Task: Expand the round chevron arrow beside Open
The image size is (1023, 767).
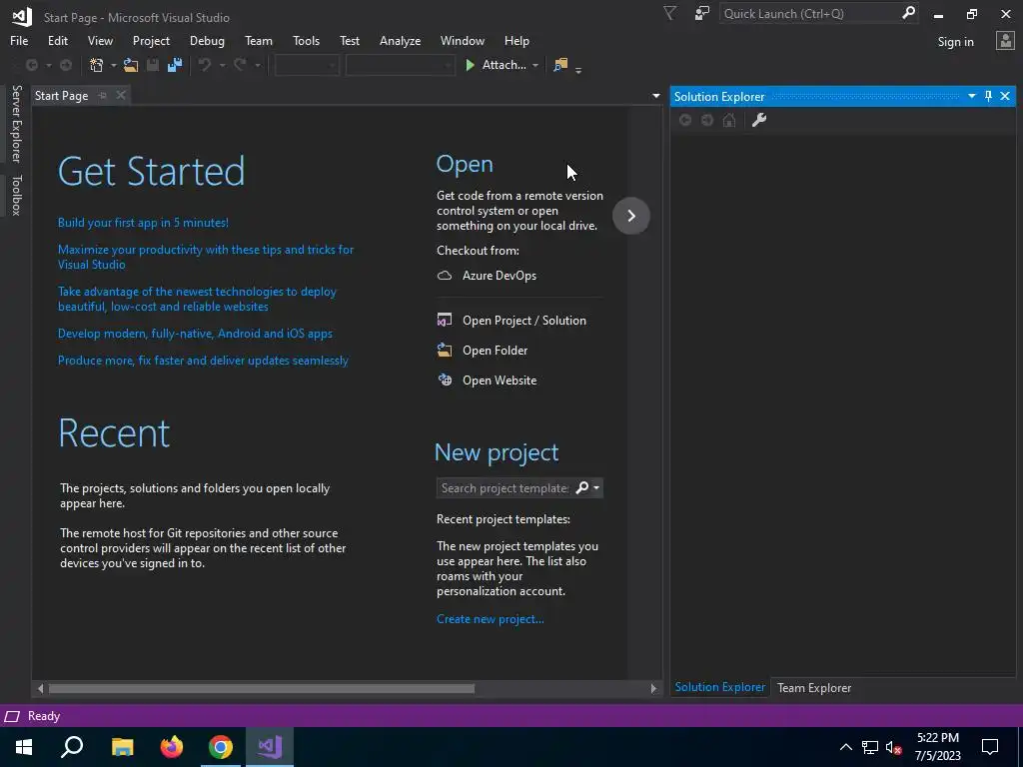Action: 631,216
